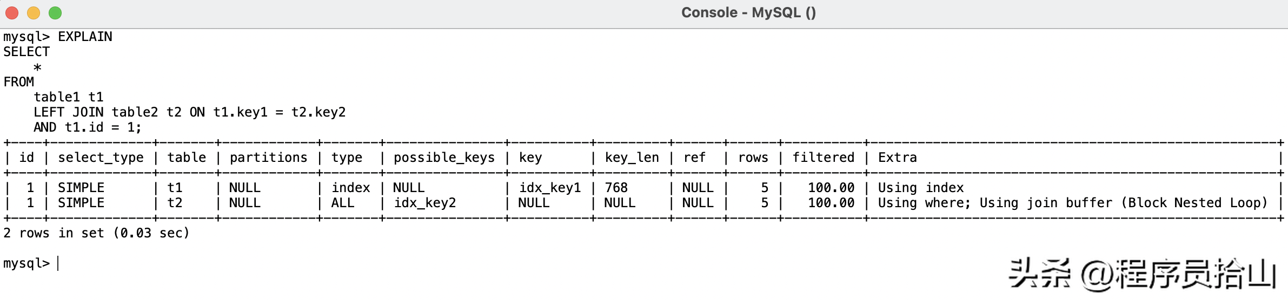Screen dimensions: 1288x300
Task: Click the Extra column header
Action: coord(897,158)
